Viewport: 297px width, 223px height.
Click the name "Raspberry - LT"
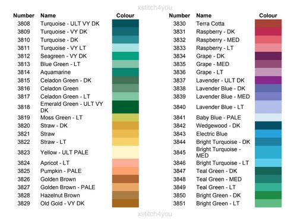pyautogui.click(x=215, y=48)
